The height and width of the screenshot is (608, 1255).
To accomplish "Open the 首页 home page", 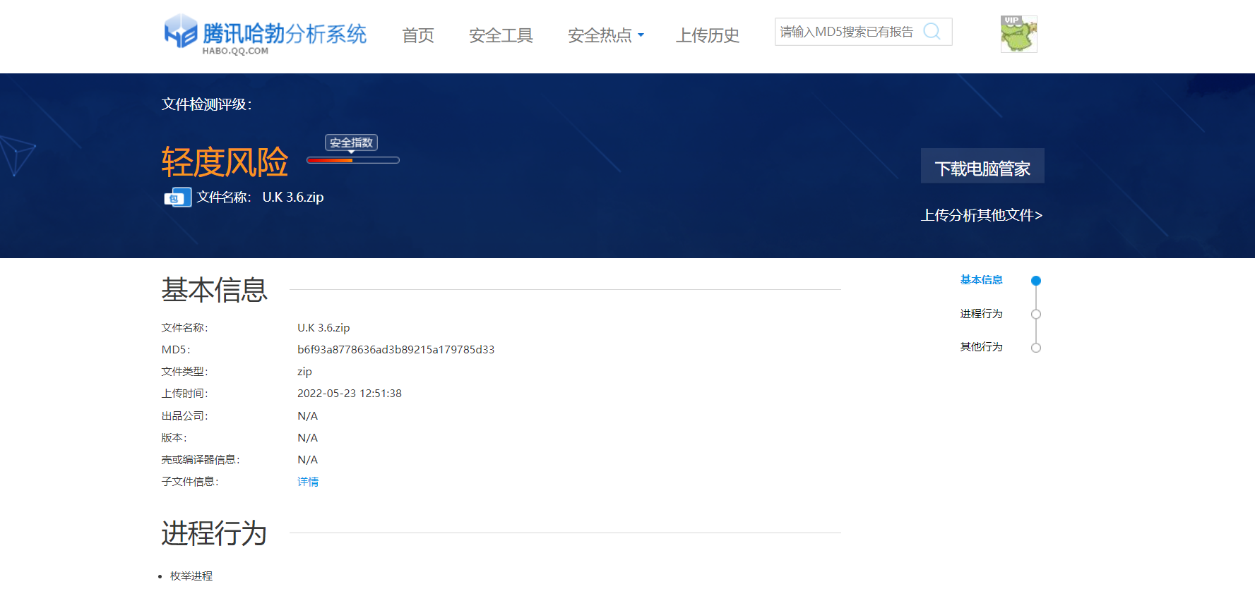I will tap(418, 35).
